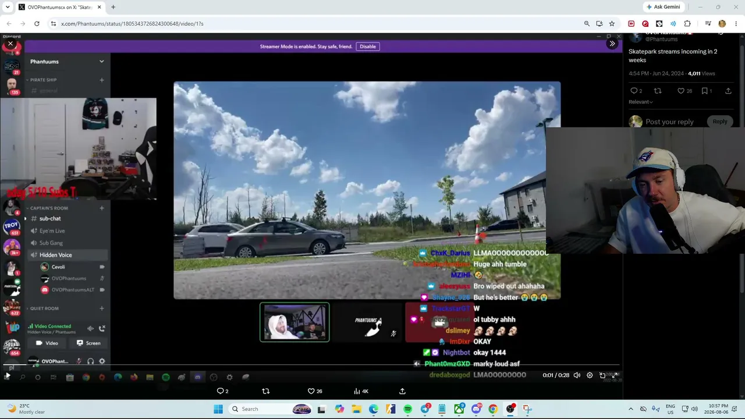Show hidden system tray icons

(630, 409)
